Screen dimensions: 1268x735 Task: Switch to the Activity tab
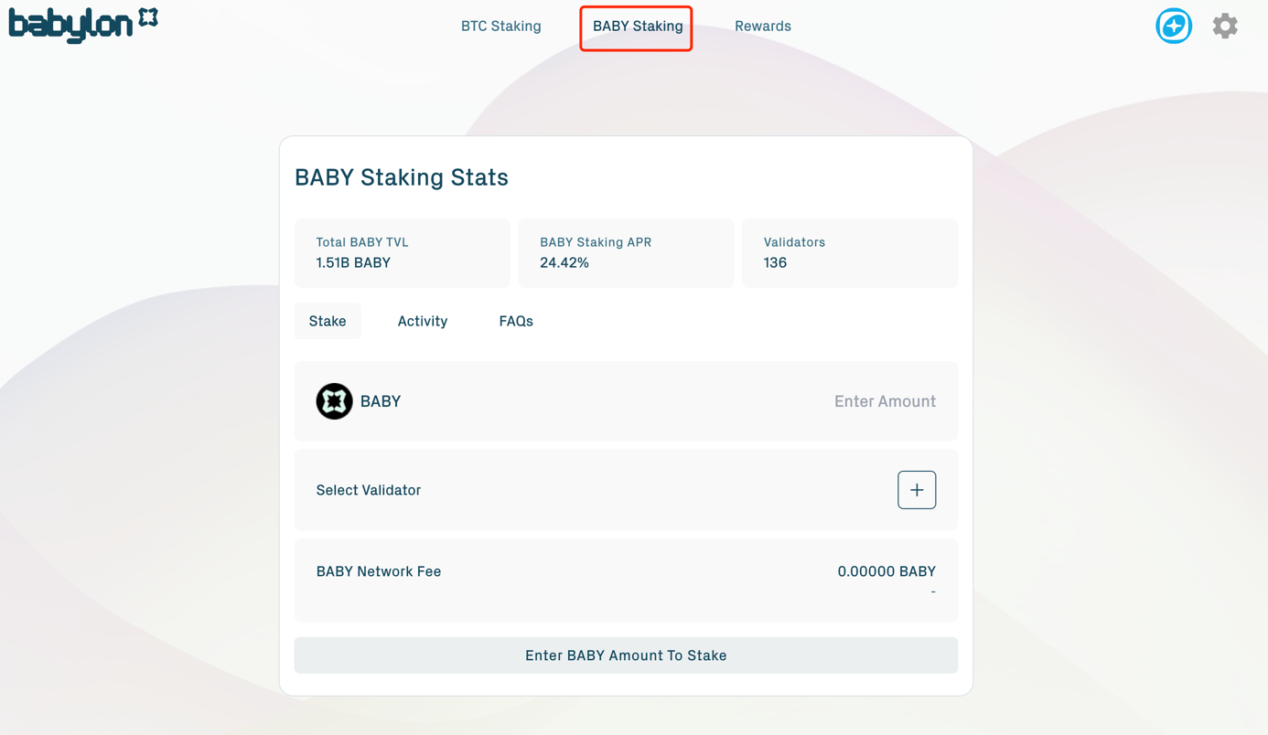tap(422, 321)
